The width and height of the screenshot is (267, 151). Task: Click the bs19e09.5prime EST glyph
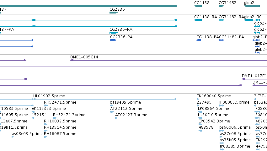[111, 105]
